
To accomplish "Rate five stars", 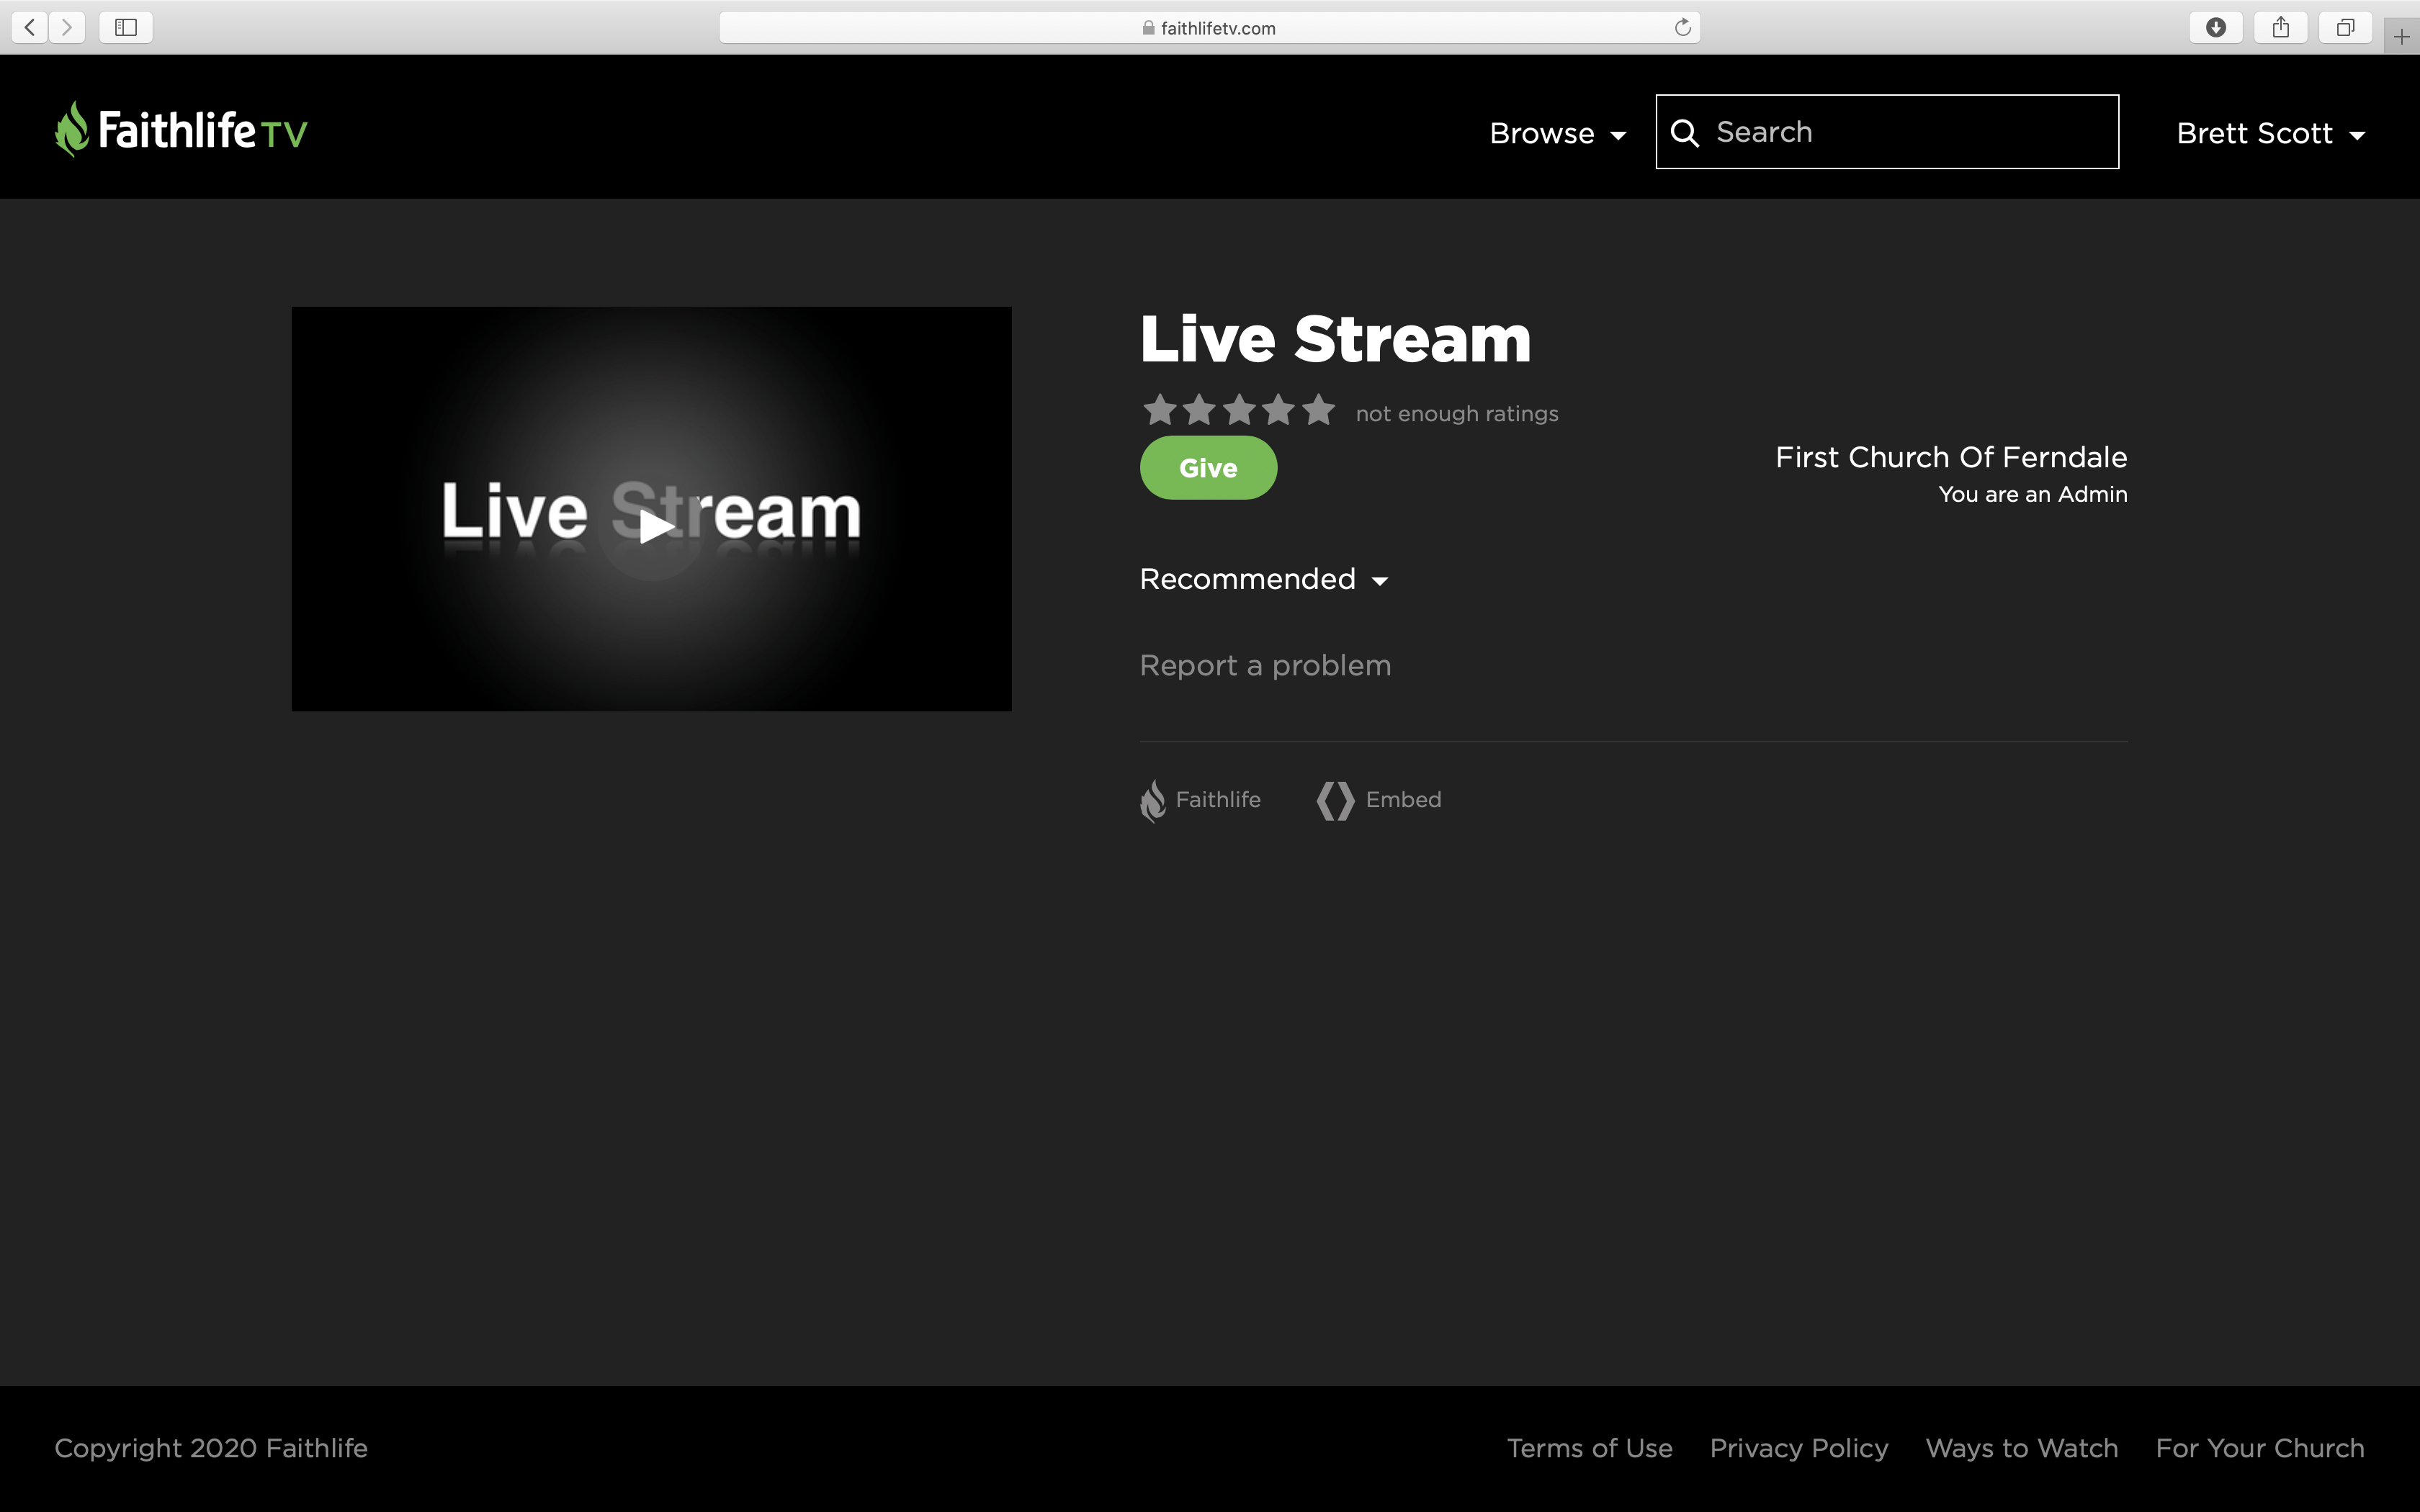I will pyautogui.click(x=1319, y=410).
